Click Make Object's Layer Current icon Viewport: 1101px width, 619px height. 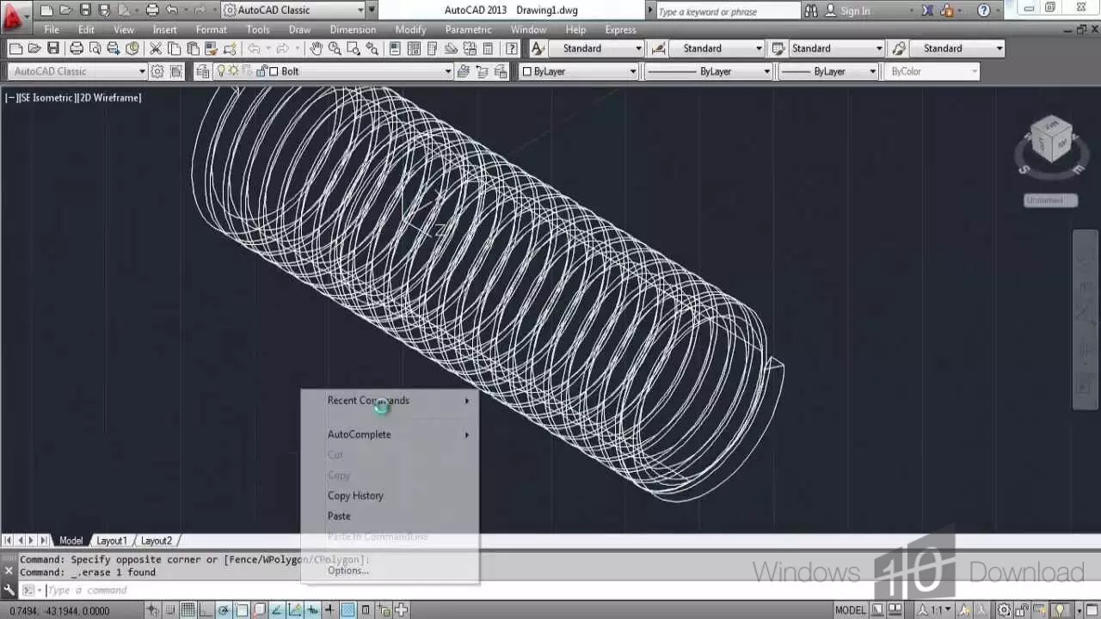pos(463,71)
